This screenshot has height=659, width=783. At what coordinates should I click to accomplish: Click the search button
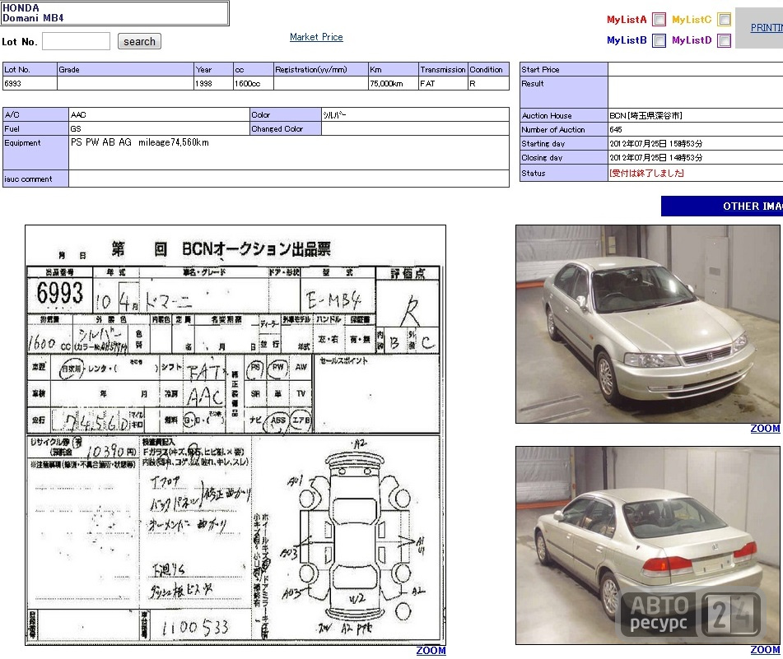(x=139, y=41)
